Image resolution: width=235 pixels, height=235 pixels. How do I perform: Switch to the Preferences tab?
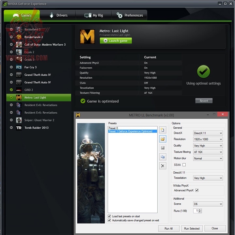click(129, 15)
